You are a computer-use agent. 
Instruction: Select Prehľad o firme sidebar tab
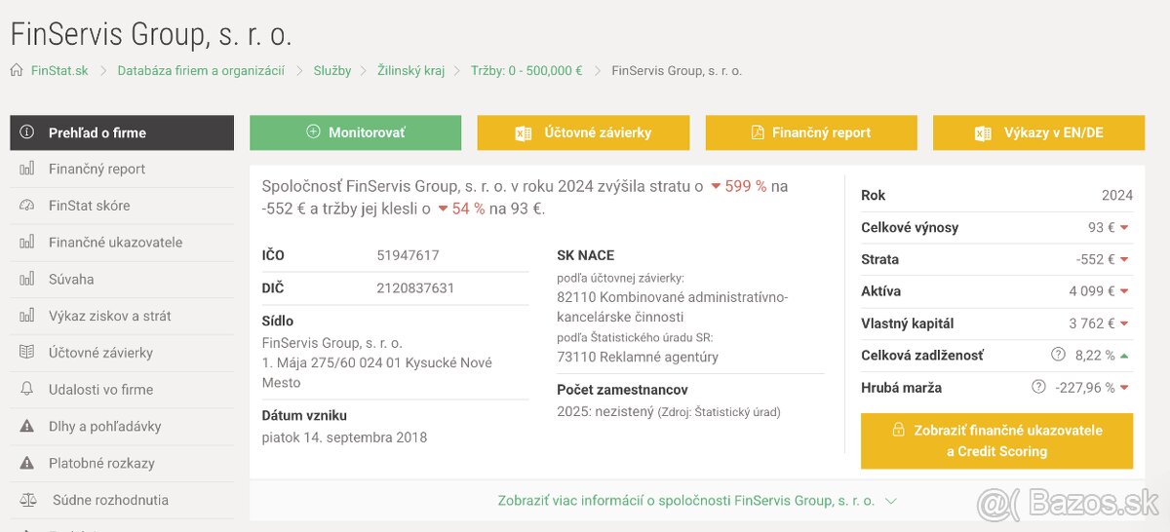tap(122, 133)
